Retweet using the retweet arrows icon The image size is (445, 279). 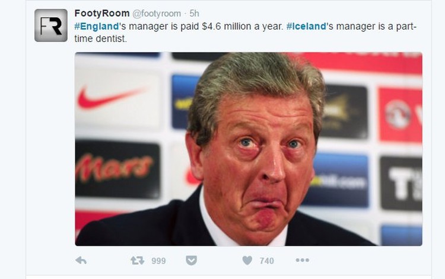(138, 260)
